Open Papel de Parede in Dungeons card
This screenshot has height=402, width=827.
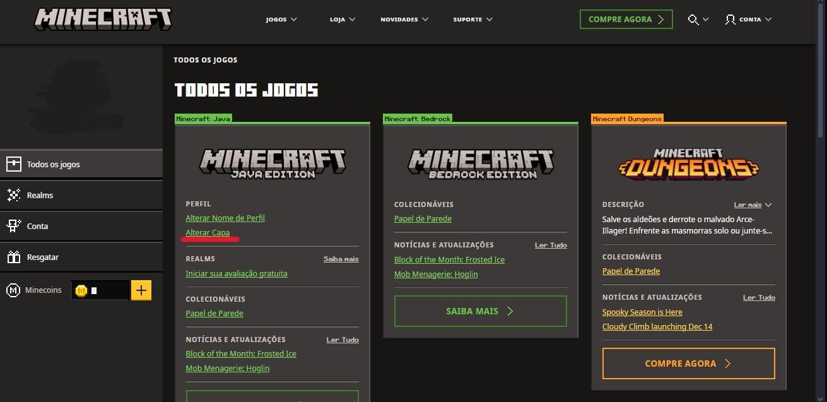pyautogui.click(x=631, y=271)
